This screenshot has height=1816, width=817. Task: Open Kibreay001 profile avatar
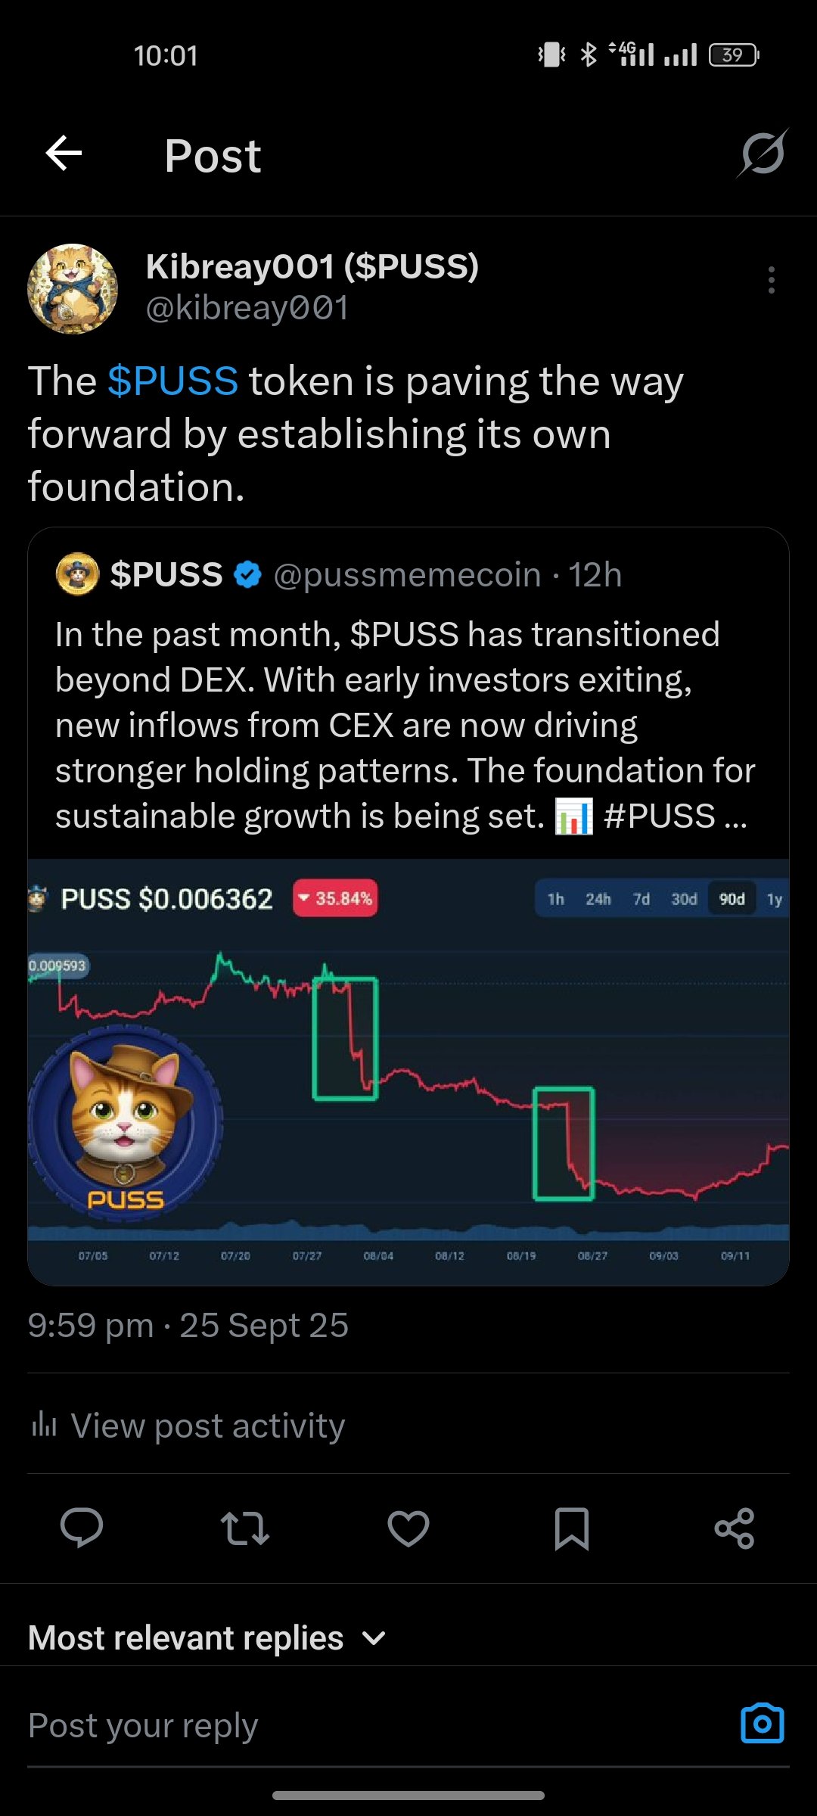click(73, 288)
